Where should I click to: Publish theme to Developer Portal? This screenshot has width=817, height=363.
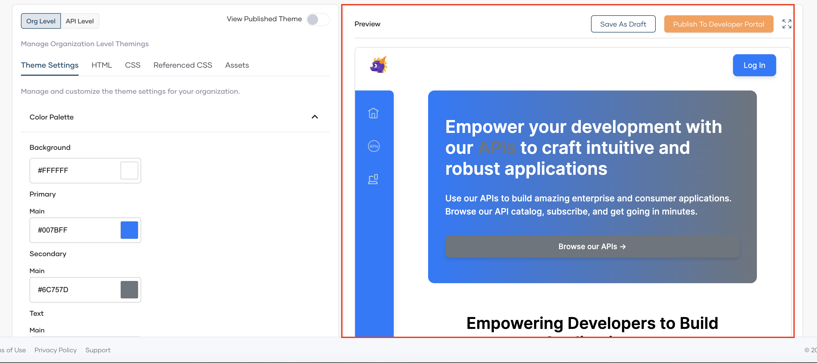[x=719, y=24]
